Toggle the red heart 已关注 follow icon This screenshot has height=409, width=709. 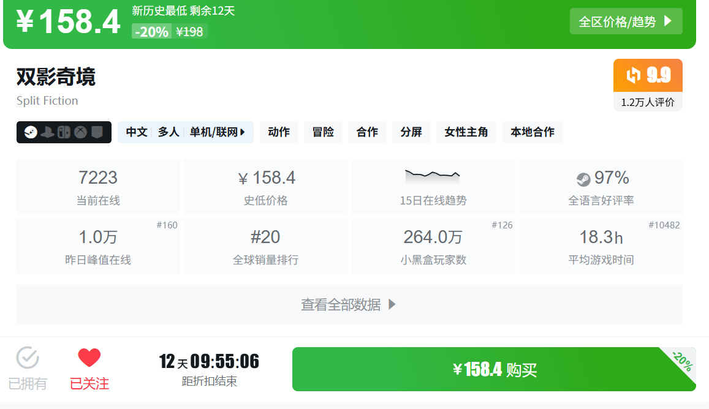89,358
